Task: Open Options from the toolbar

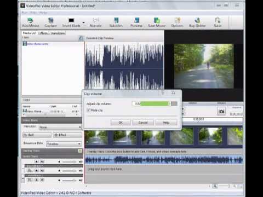Action: (x=177, y=22)
